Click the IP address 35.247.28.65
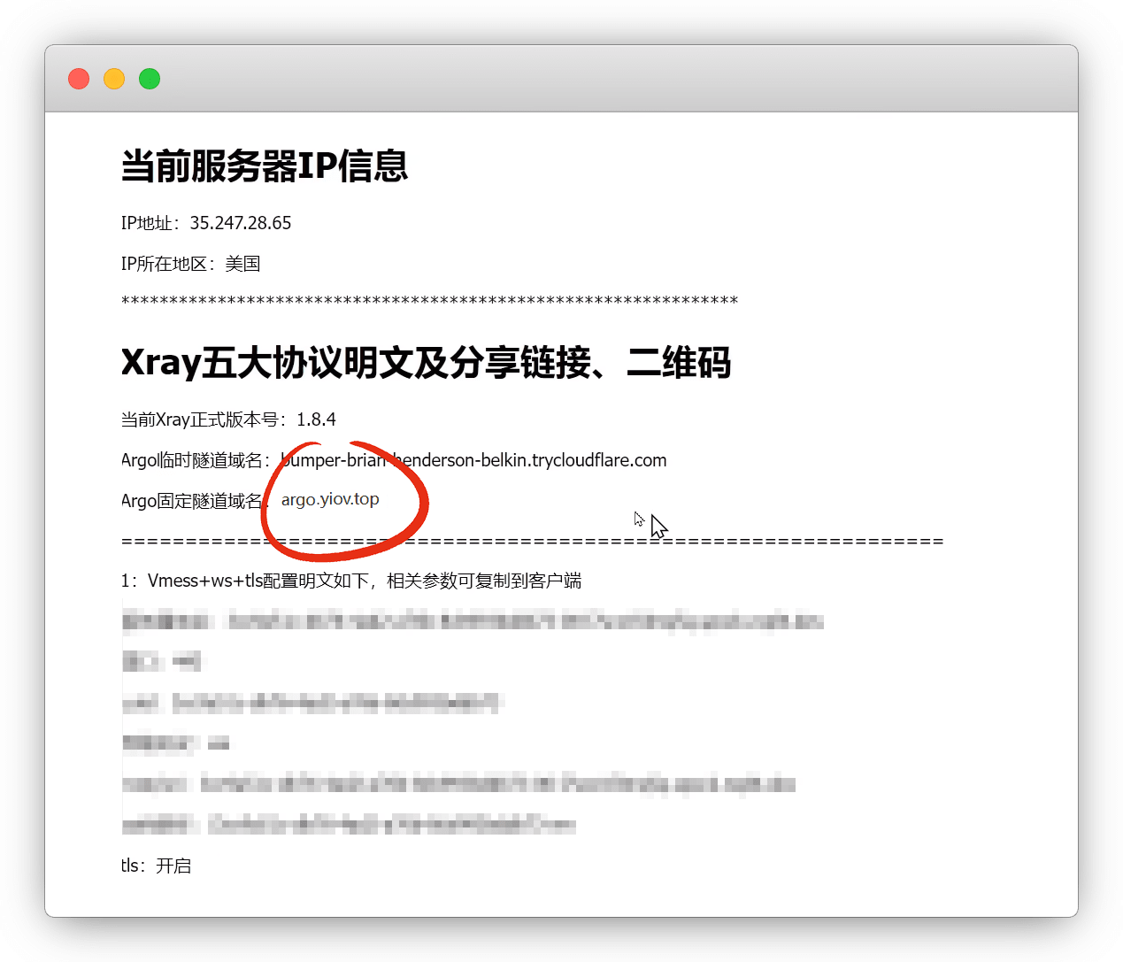This screenshot has width=1123, height=962. pos(240,223)
